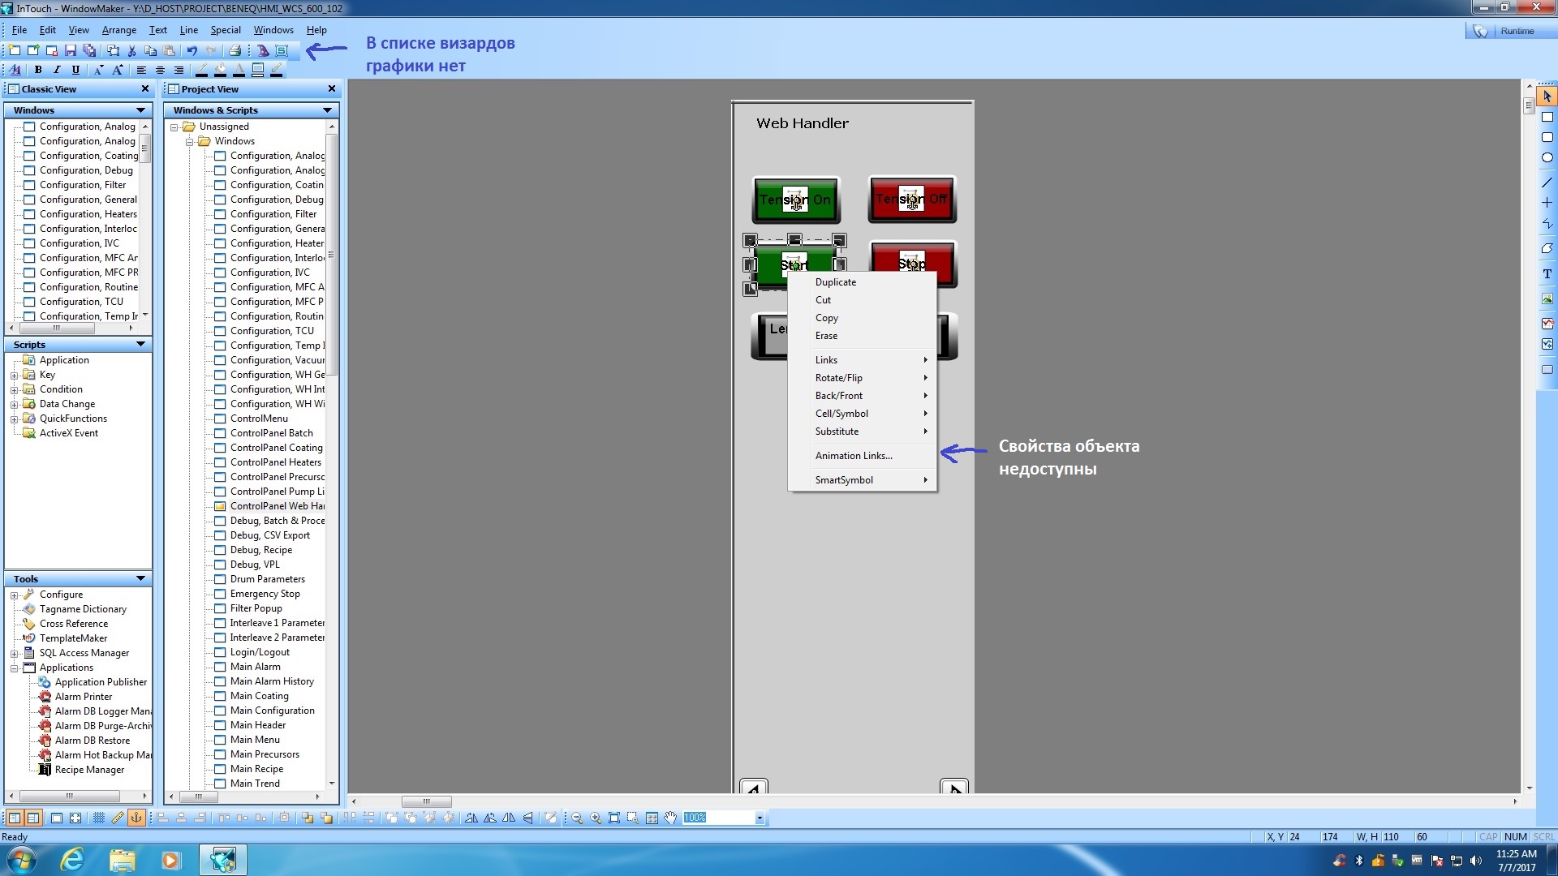Open the zoom percentage dropdown
Screen dimensions: 1558x876
(760, 818)
